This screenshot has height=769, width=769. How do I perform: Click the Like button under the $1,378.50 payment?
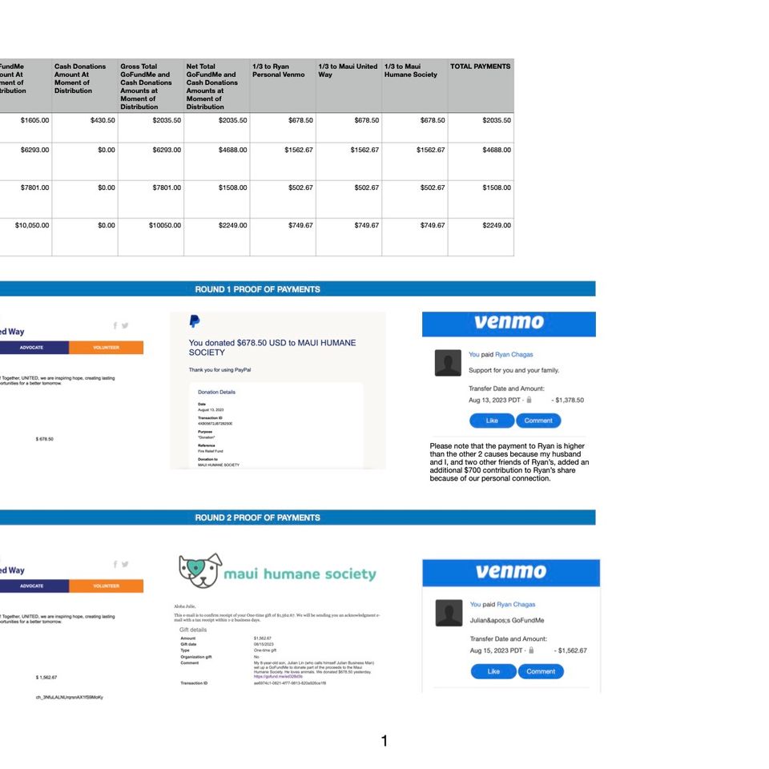[492, 421]
